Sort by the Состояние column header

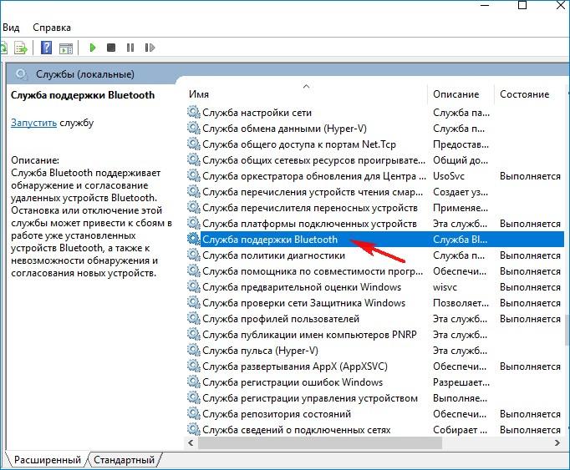[x=529, y=94]
